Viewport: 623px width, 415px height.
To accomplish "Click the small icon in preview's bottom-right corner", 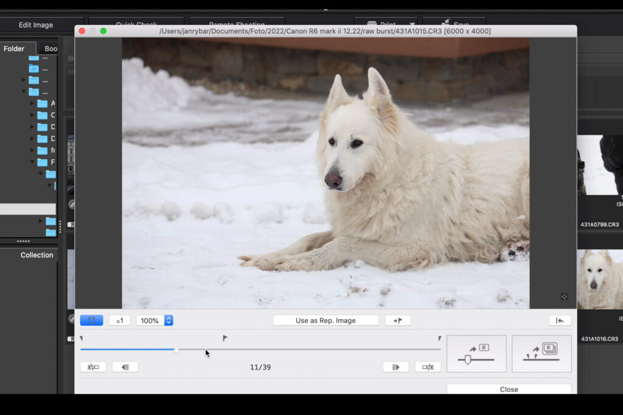I will point(564,297).
